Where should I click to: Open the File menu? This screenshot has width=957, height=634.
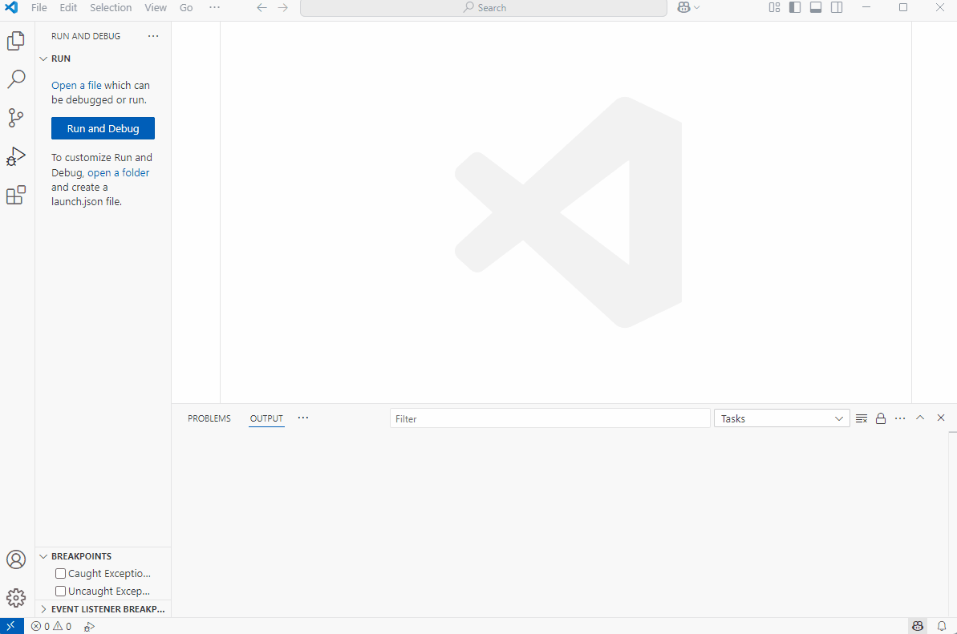point(39,7)
